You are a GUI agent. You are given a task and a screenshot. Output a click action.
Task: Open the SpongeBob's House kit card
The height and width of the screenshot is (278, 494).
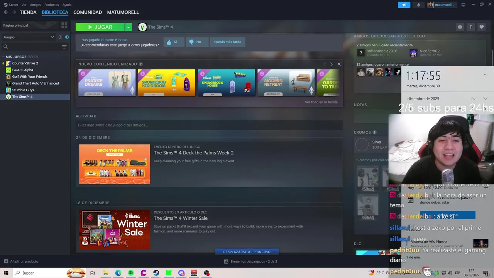click(x=227, y=83)
